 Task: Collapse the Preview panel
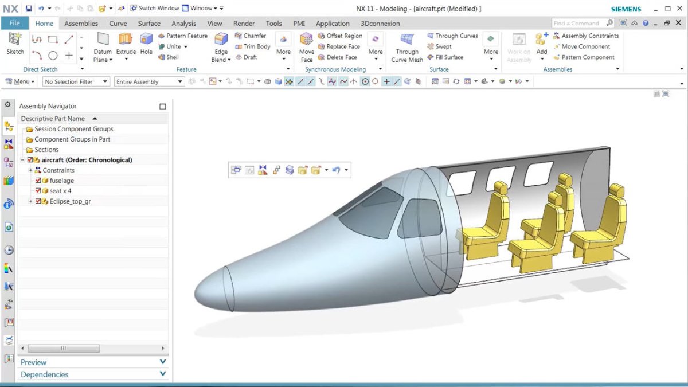coord(162,362)
